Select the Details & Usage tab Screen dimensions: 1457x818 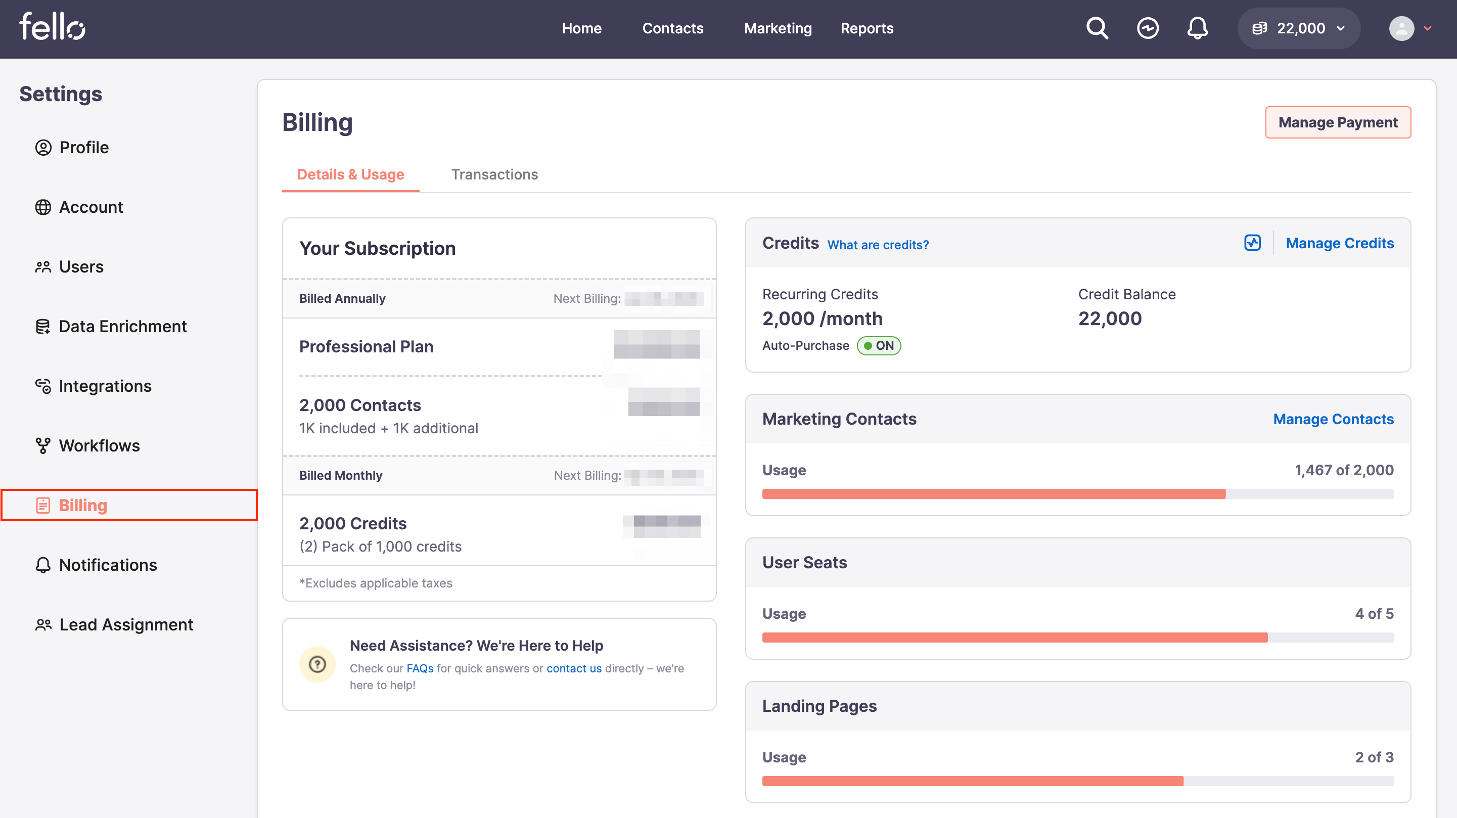click(351, 174)
